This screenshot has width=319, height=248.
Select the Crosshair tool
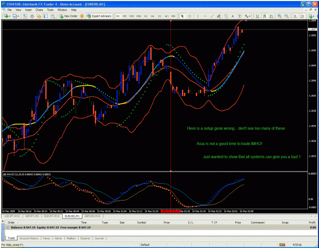tap(189, 16)
